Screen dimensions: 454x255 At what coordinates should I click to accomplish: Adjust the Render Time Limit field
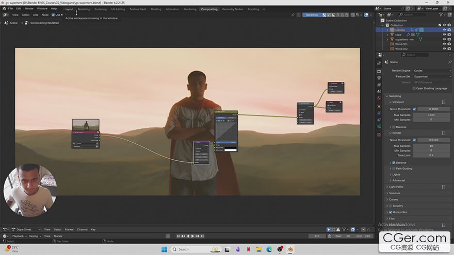[x=431, y=156]
